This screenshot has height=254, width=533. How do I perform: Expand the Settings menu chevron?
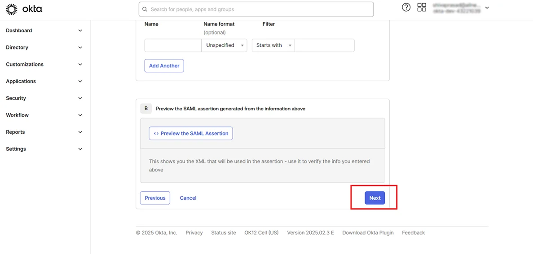pos(80,149)
